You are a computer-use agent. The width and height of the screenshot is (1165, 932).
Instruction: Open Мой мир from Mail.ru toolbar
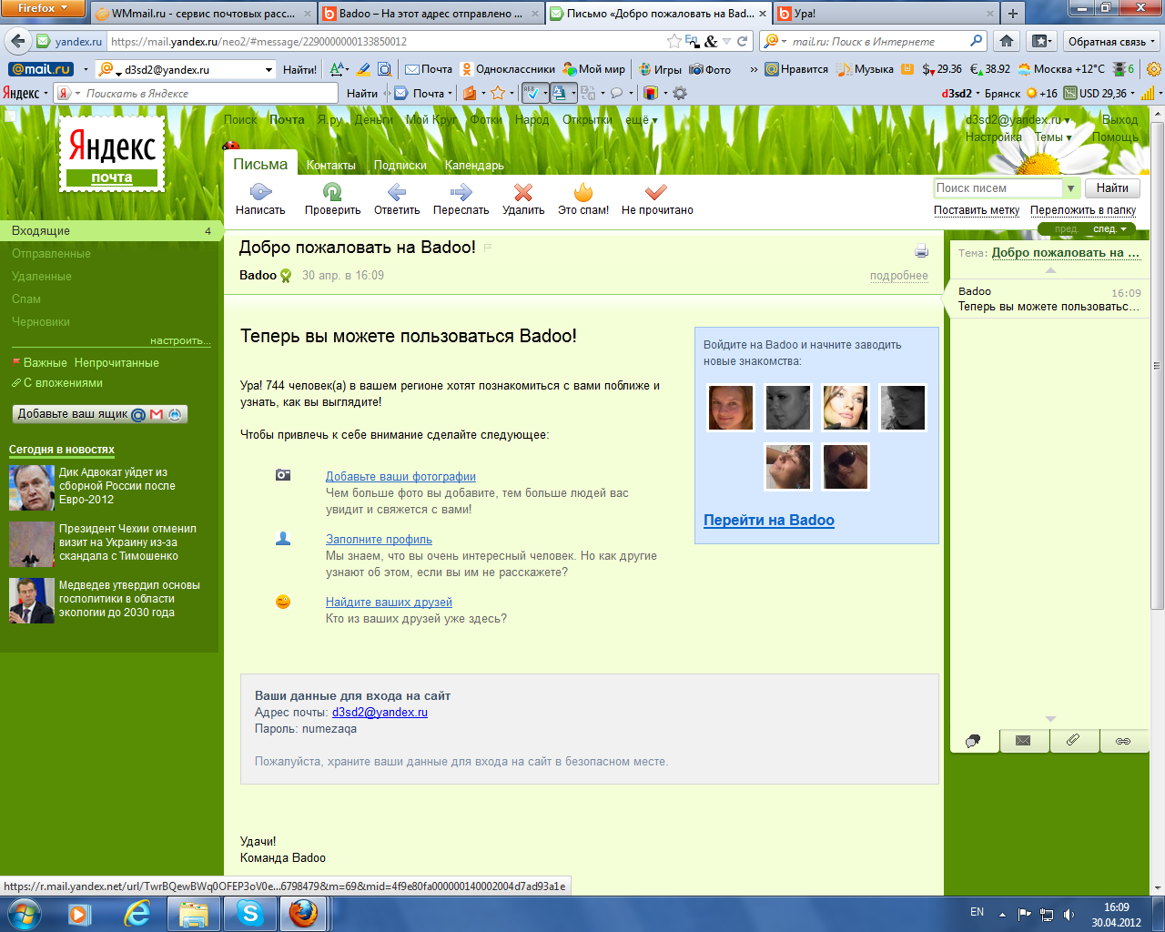pos(594,69)
